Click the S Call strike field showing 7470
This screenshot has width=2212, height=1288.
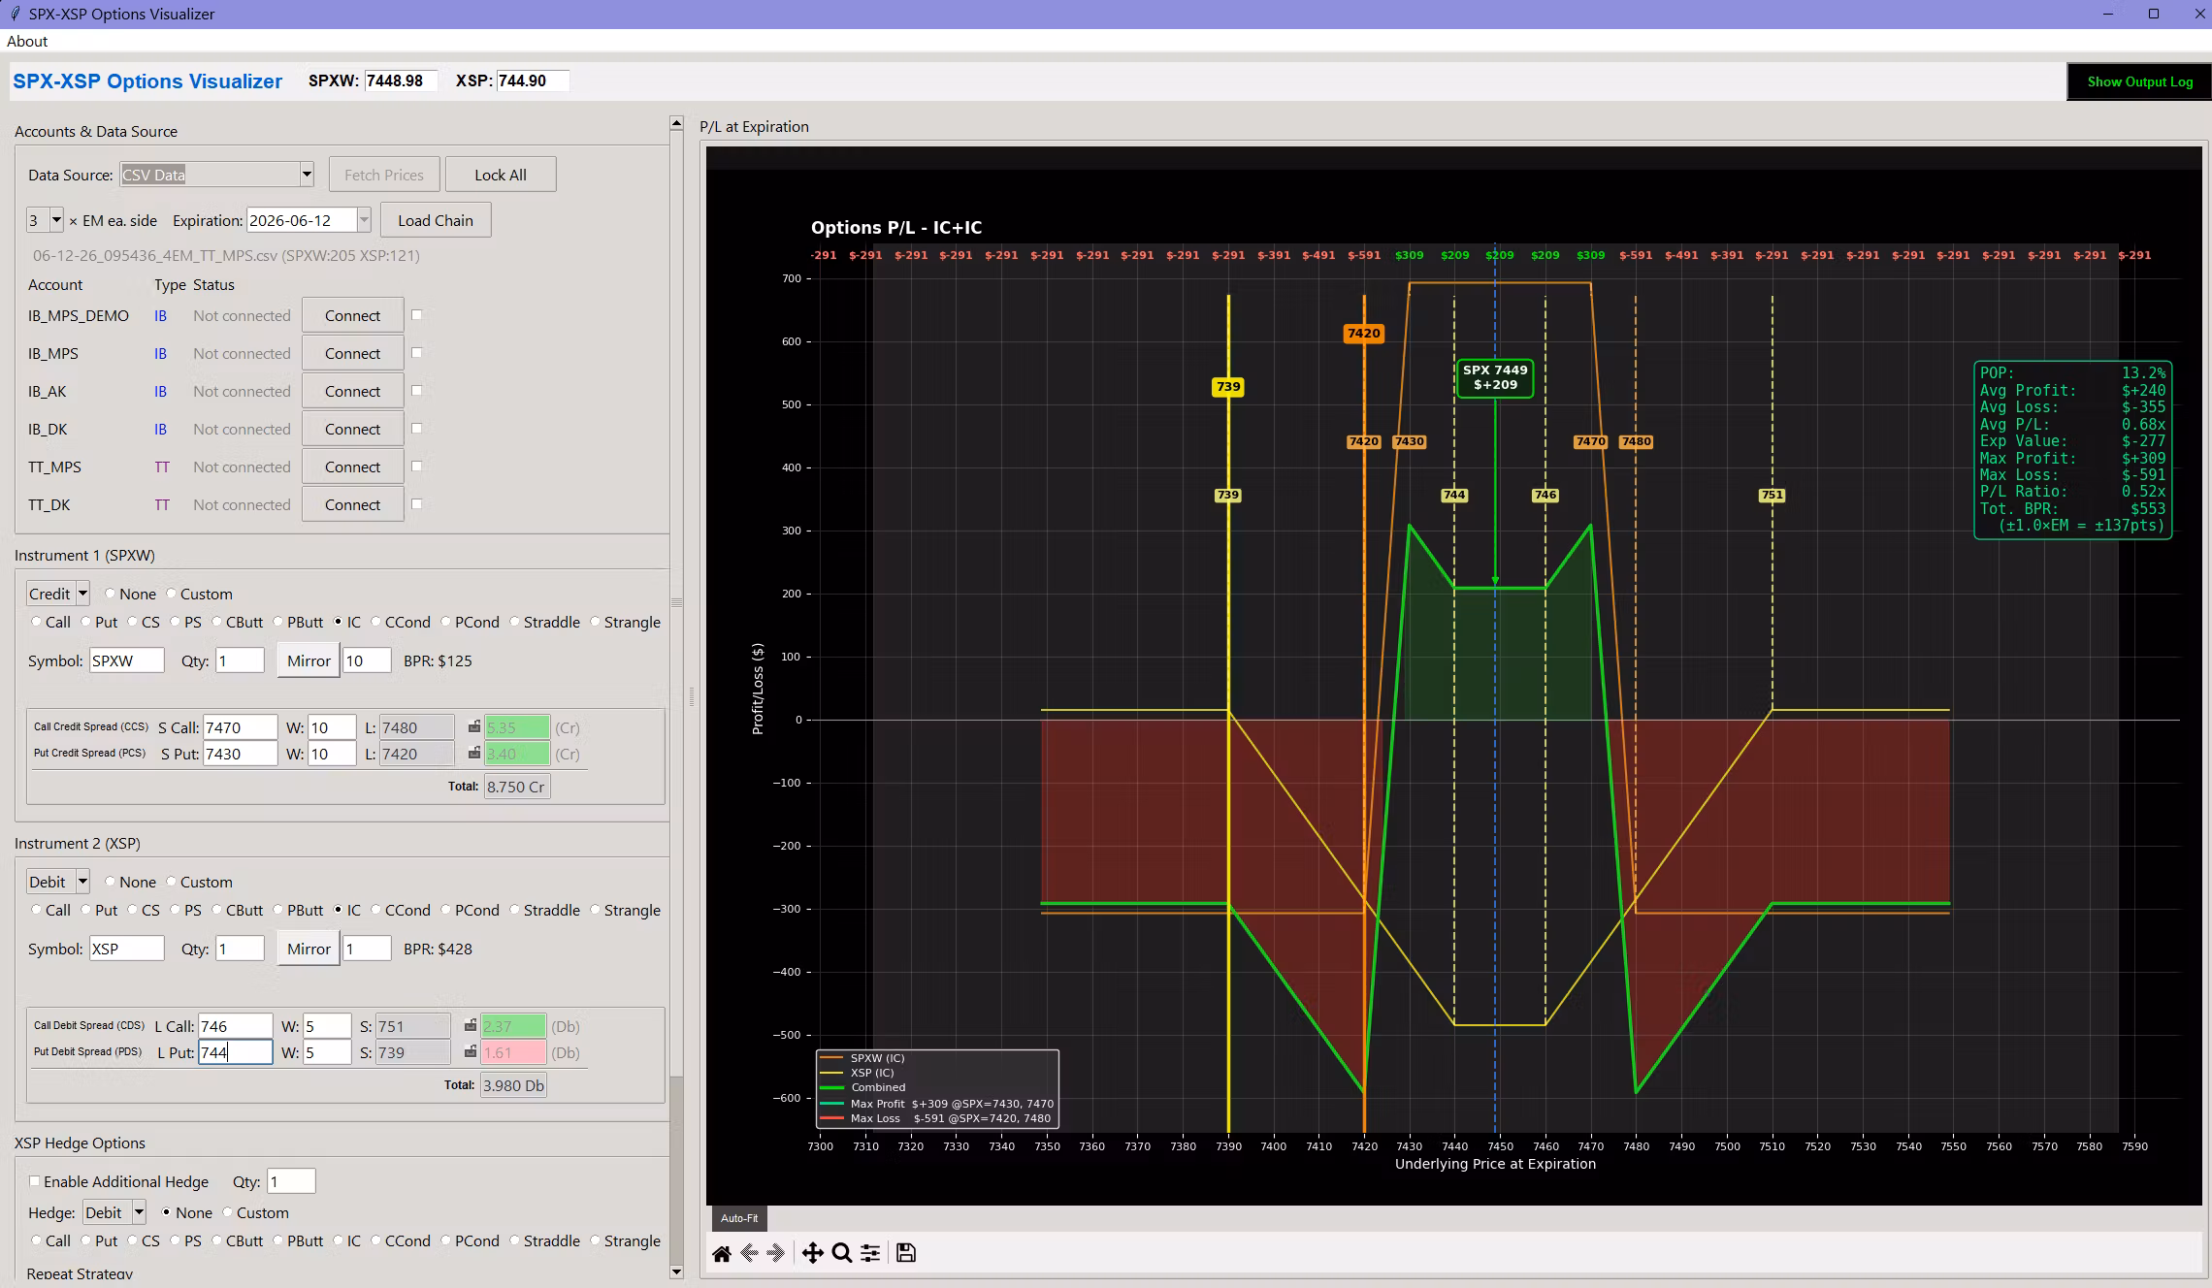[x=240, y=727]
